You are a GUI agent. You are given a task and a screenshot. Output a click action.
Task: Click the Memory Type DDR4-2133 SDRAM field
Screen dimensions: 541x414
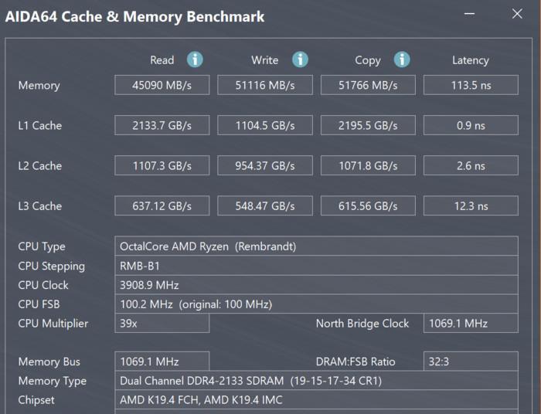(316, 381)
